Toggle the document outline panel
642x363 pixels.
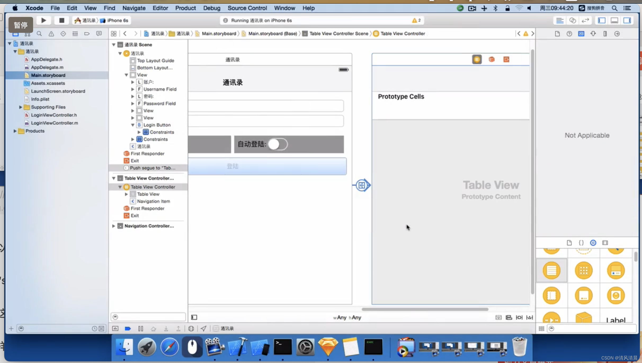click(x=194, y=317)
